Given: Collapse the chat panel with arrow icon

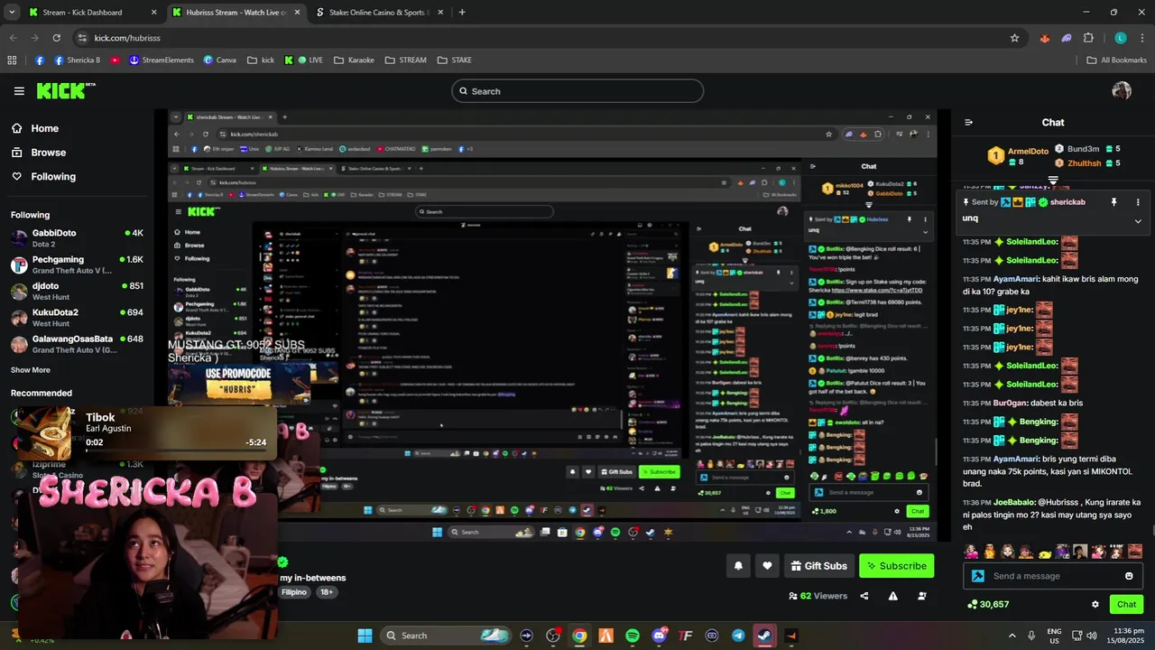Looking at the screenshot, I should coord(968,123).
